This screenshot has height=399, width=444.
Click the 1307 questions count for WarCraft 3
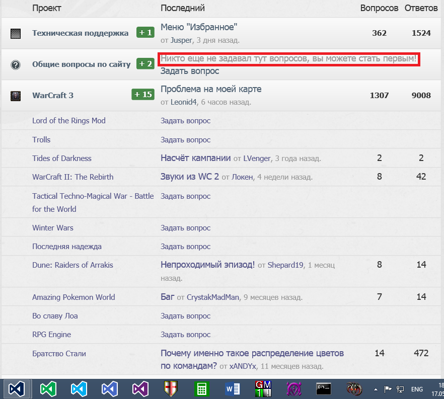tap(379, 96)
